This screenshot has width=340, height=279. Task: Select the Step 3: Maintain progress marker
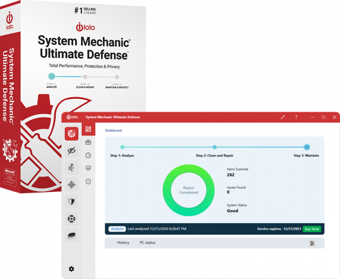(x=306, y=147)
